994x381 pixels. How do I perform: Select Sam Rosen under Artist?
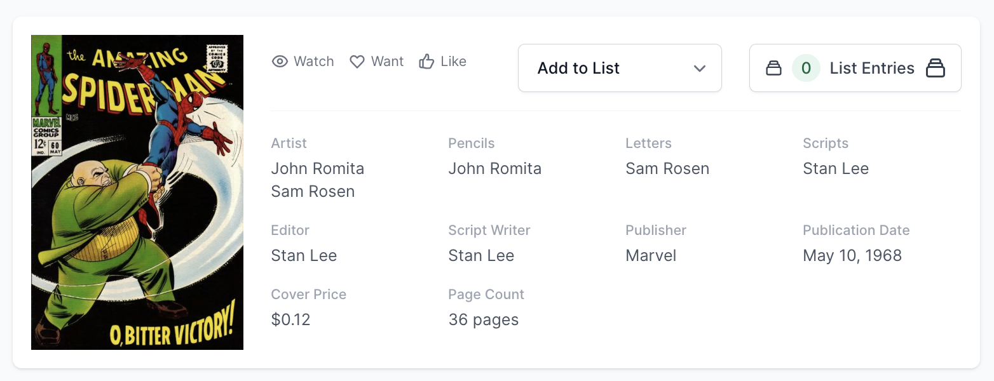(x=313, y=192)
